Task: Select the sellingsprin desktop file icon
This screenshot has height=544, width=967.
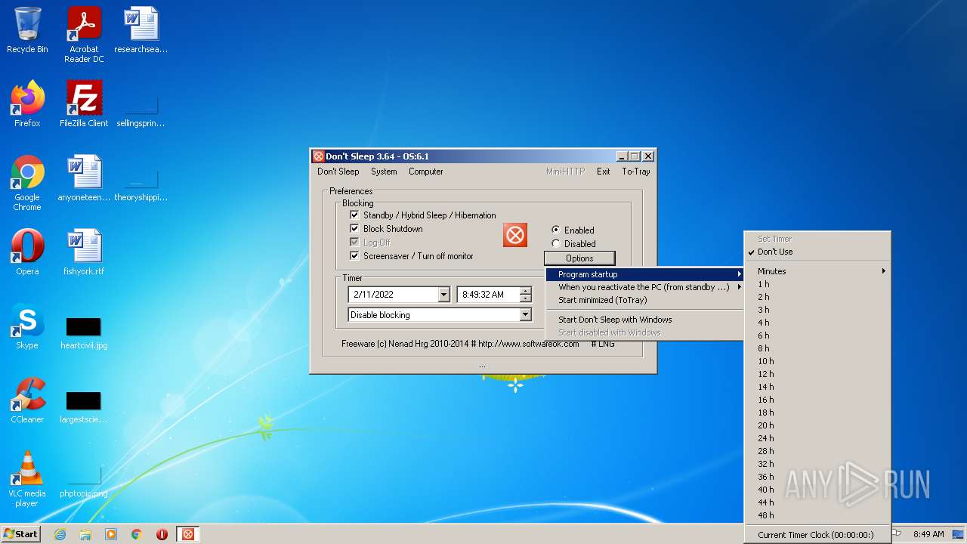Action: tap(141, 110)
